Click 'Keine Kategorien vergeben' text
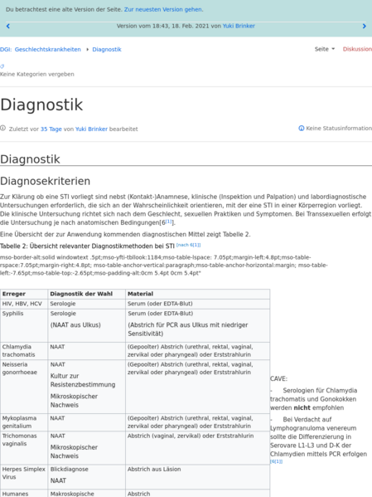Image resolution: width=372 pixels, height=497 pixels. click(x=37, y=74)
